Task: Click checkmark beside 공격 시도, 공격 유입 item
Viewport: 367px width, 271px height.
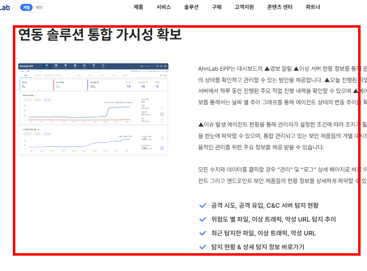Action: (203, 206)
